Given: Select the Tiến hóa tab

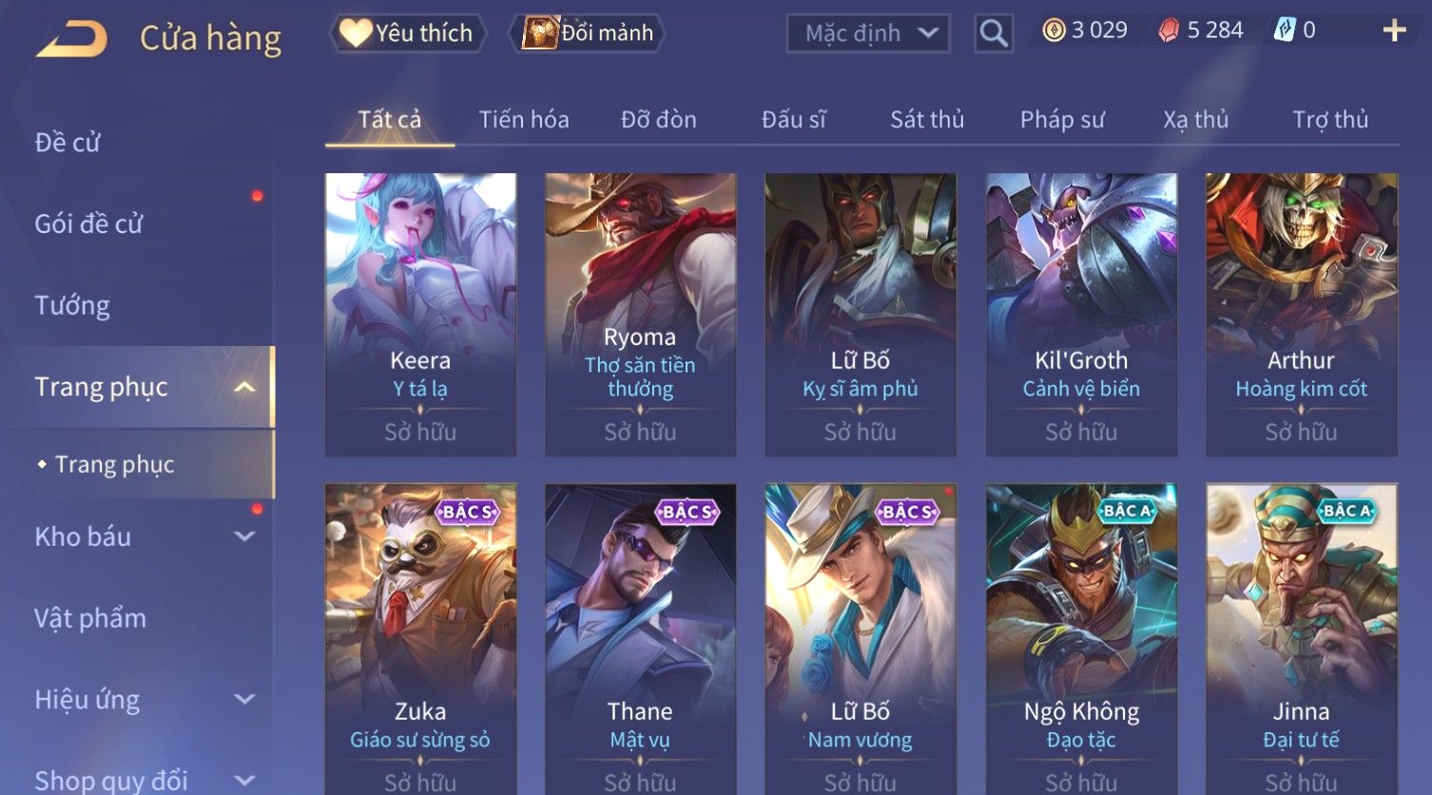Looking at the screenshot, I should (524, 120).
